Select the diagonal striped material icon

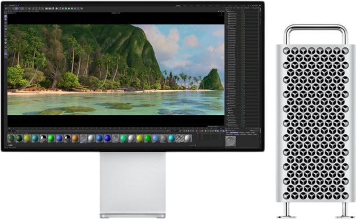point(181,138)
